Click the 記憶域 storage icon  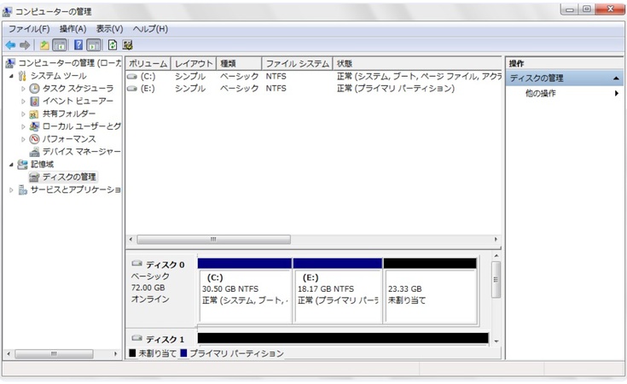tap(22, 165)
